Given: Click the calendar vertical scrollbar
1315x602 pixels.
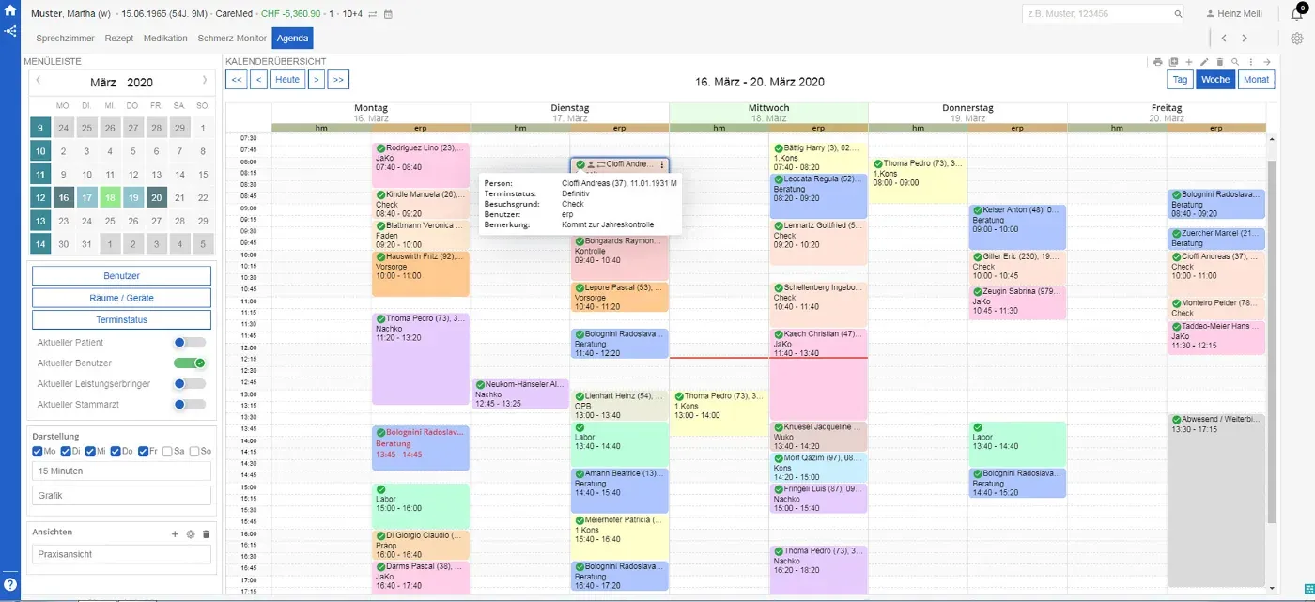Looking at the screenshot, I should (1272, 340).
